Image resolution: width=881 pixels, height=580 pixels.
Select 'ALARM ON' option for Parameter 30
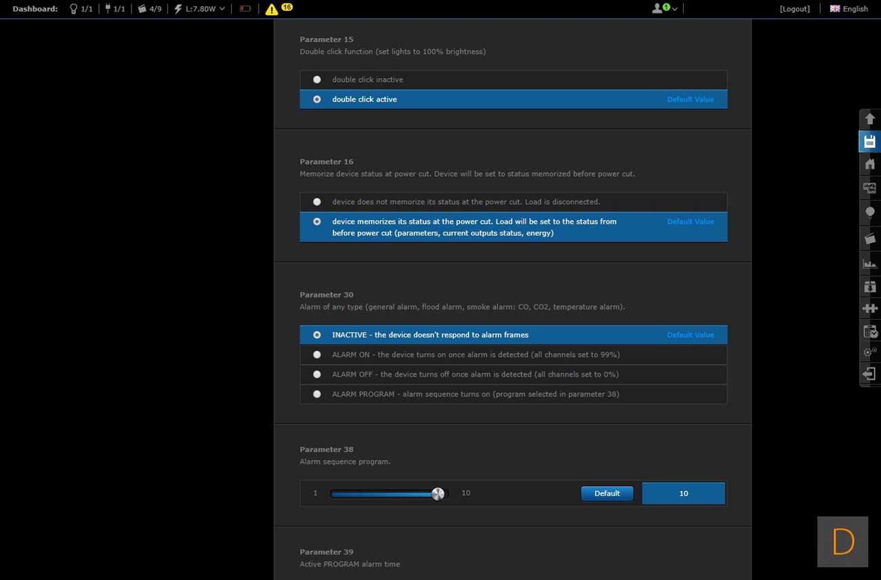316,354
